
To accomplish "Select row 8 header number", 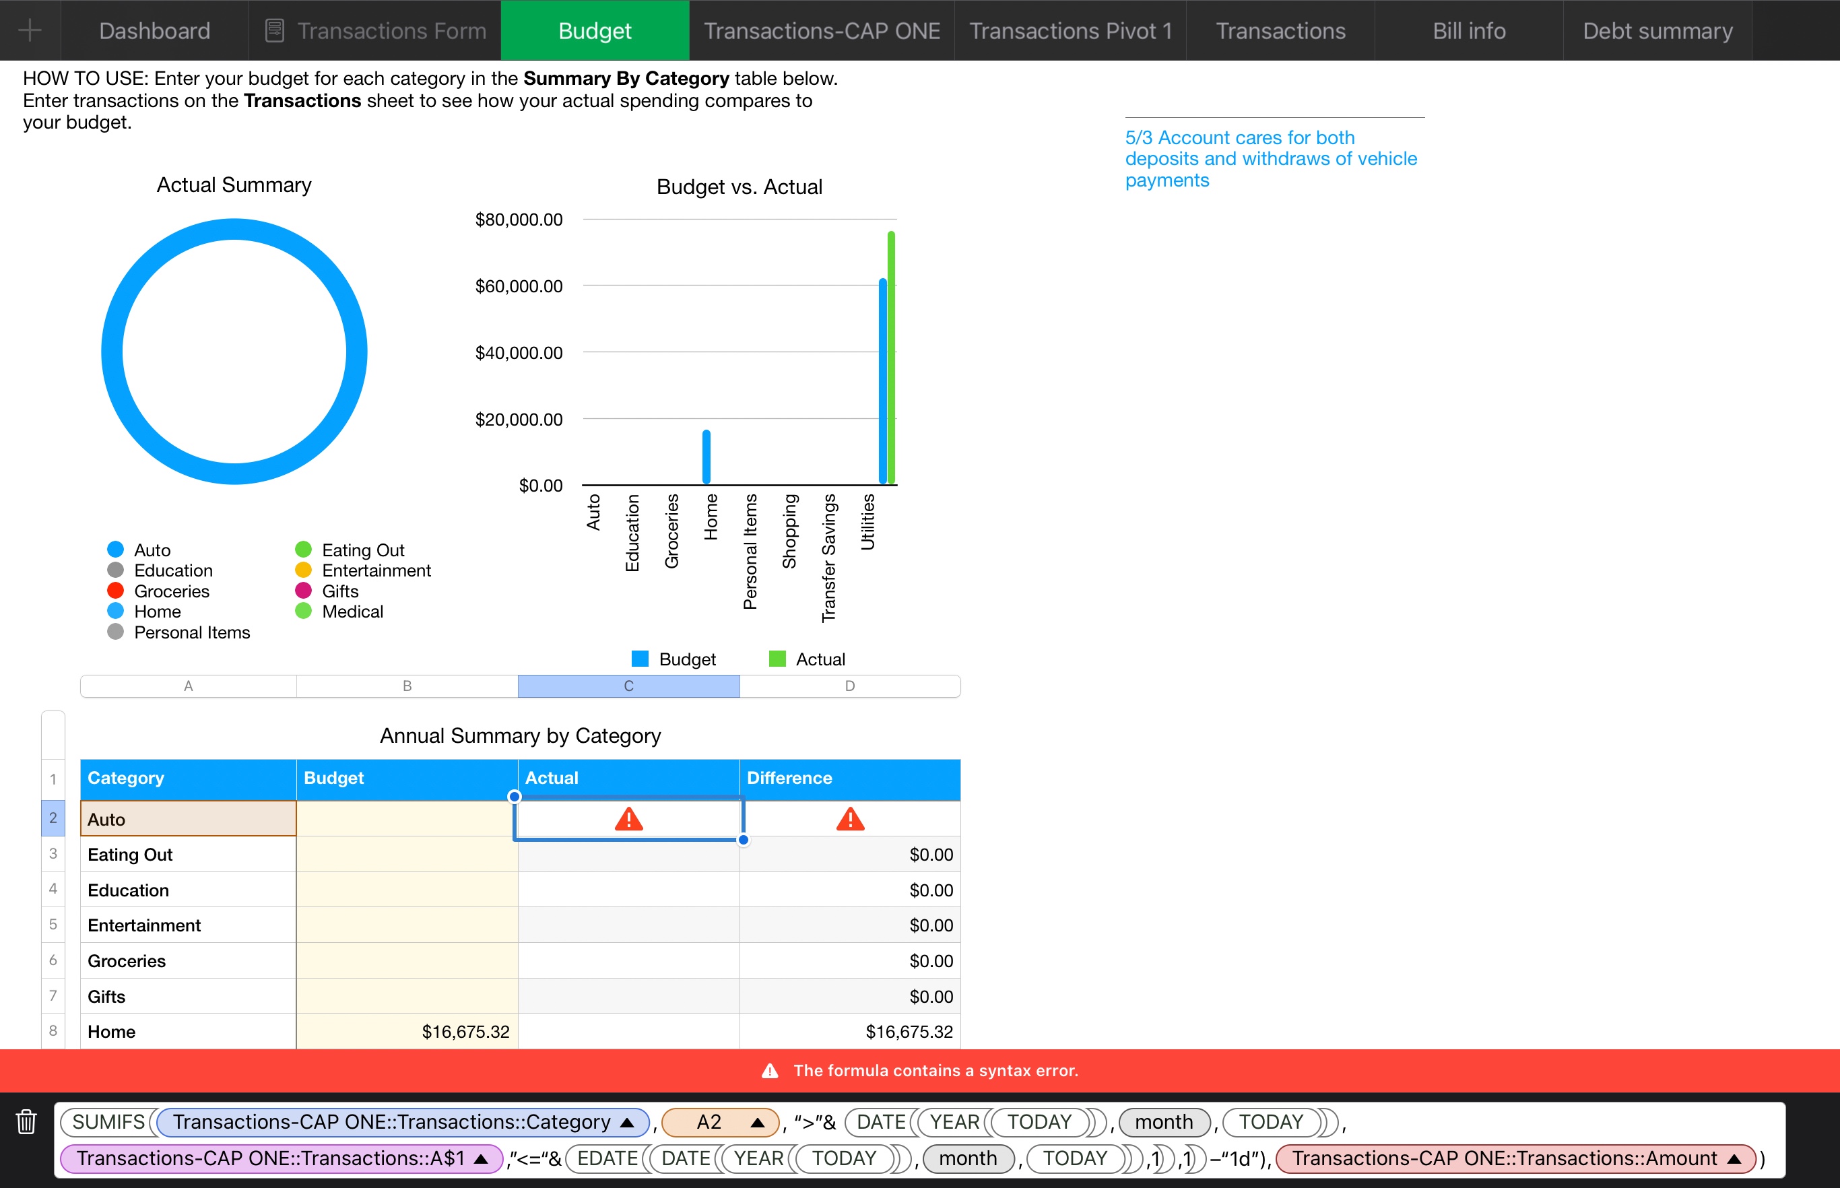I will coord(53,1030).
